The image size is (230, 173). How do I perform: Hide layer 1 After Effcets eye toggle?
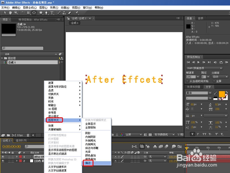coord(3,157)
